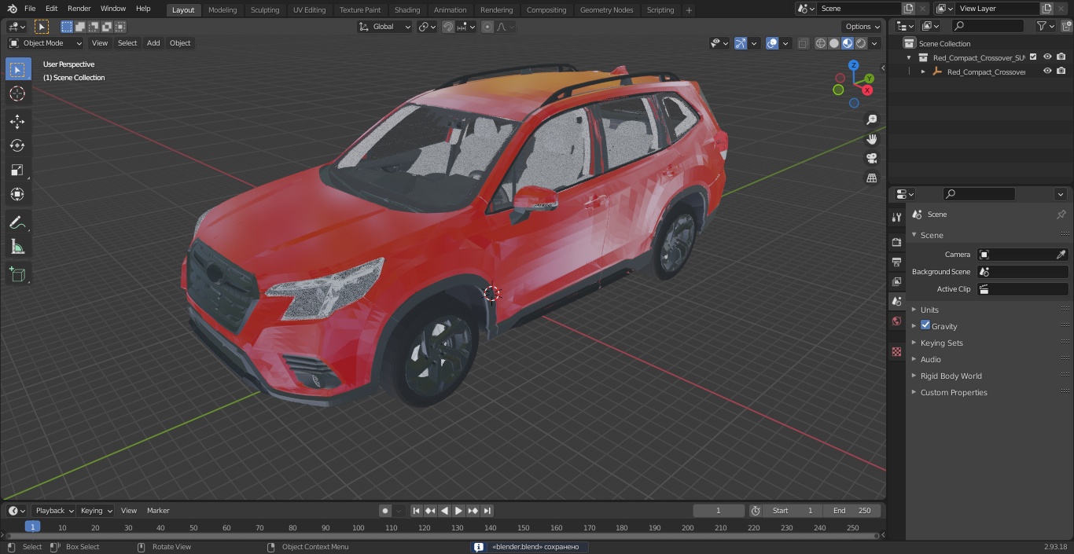Toggle the camera view gizmo
Image resolution: width=1074 pixels, height=554 pixels.
click(x=871, y=159)
